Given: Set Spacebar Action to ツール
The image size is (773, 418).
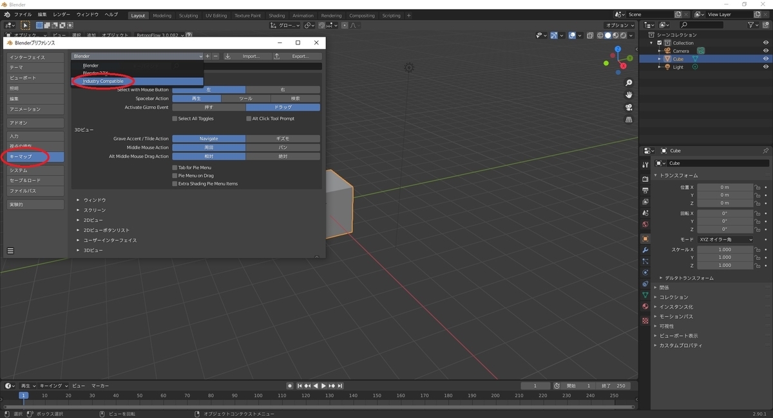Looking at the screenshot, I should point(245,98).
